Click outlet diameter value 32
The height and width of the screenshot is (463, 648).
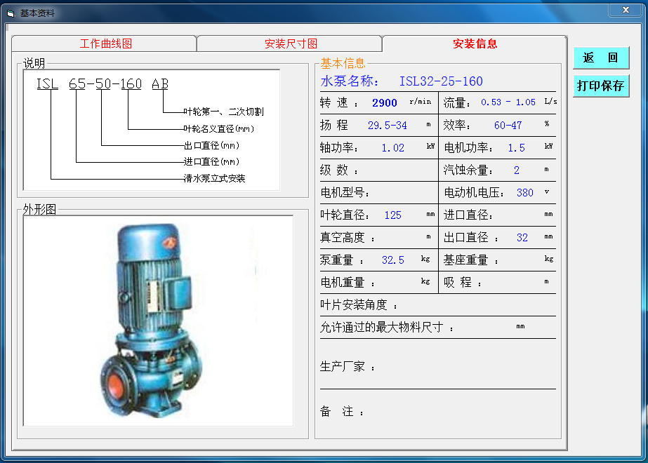coord(522,238)
